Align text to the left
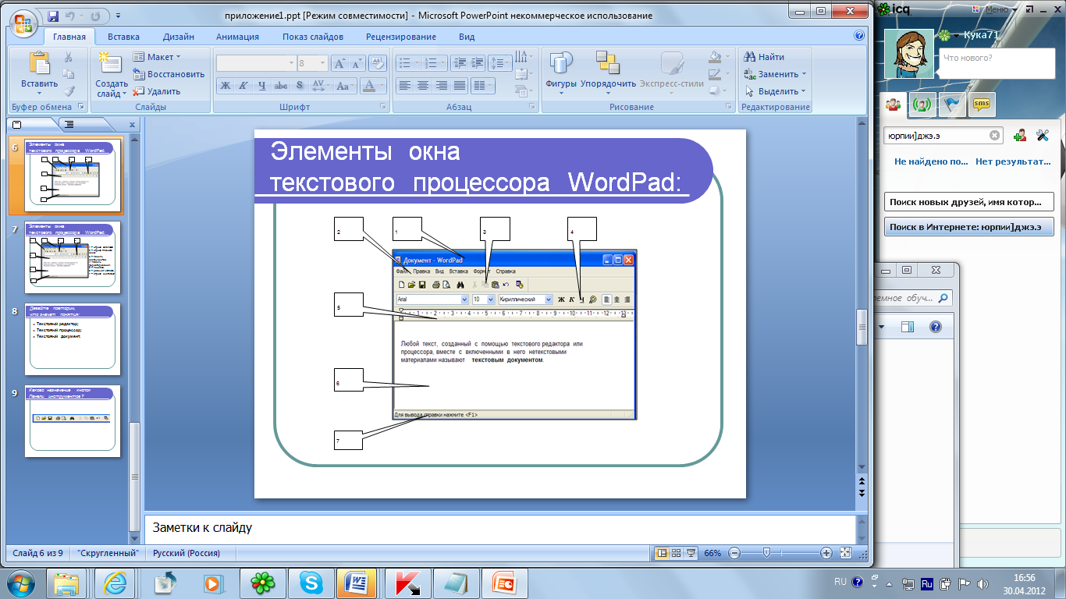1066x599 pixels. tap(404, 86)
